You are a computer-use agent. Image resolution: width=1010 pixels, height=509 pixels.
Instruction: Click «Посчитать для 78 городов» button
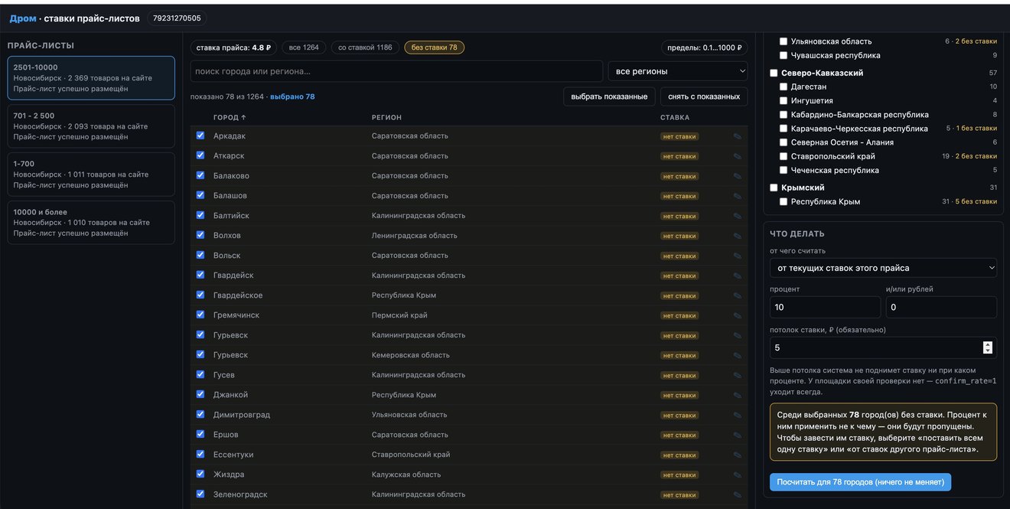860,482
